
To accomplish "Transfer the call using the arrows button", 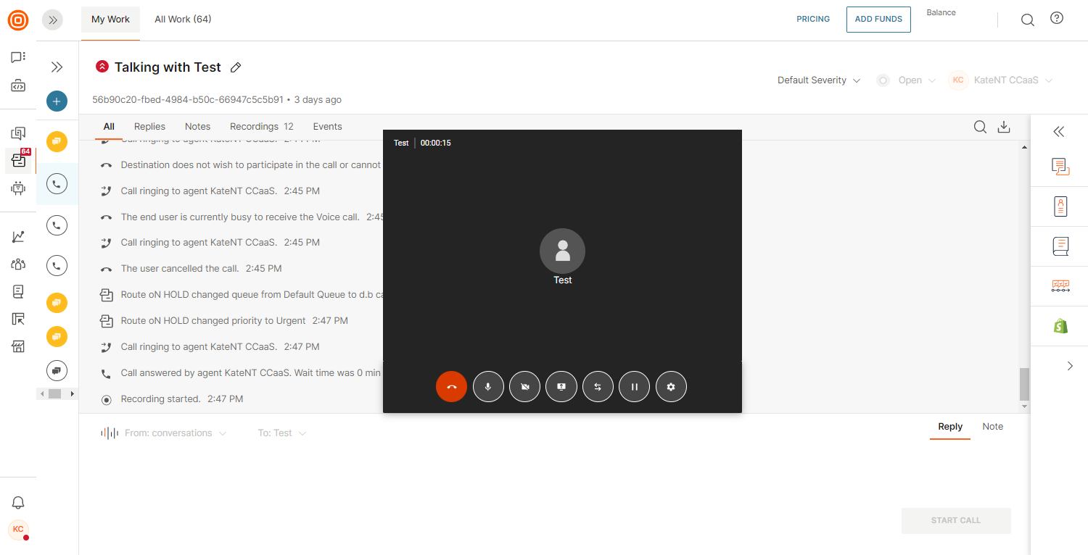I will pos(598,387).
